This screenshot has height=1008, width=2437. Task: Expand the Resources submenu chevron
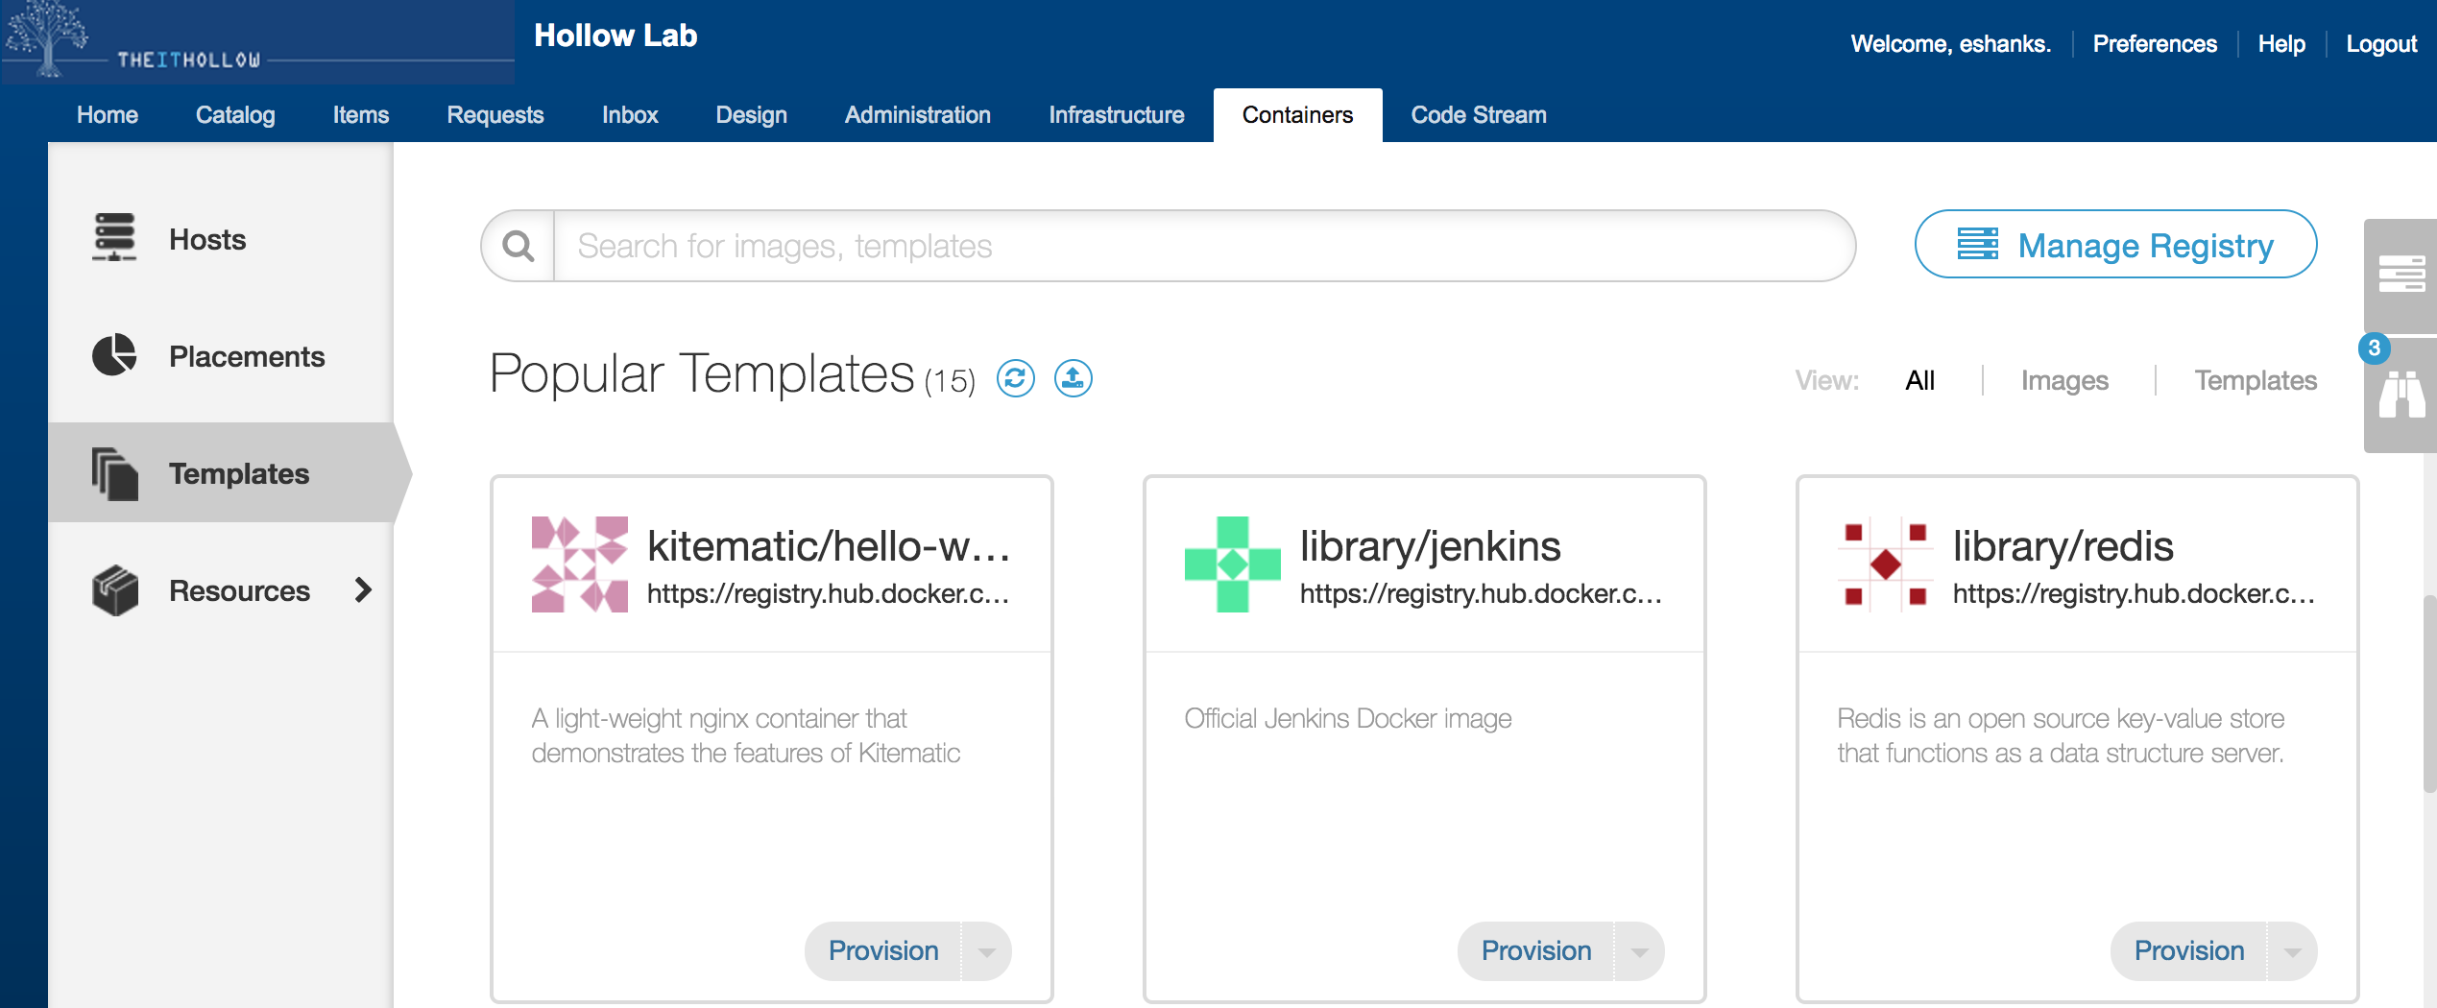[363, 589]
